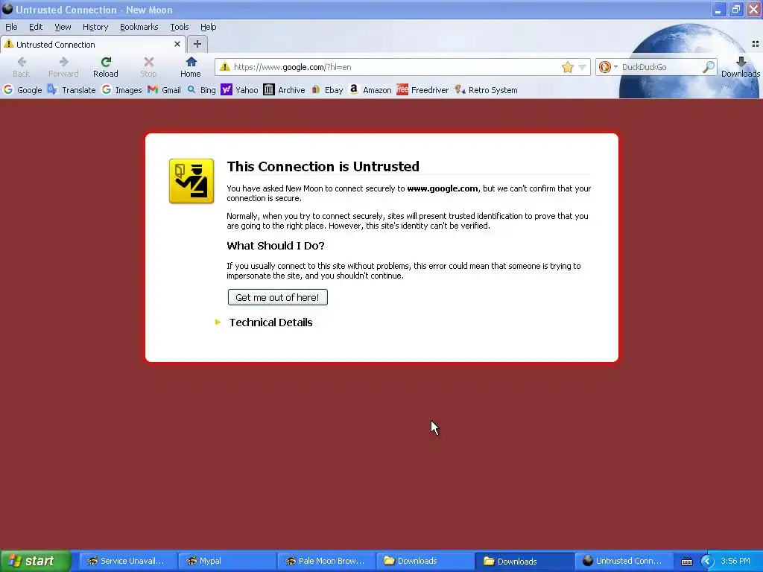Open the Windows start menu
The width and height of the screenshot is (763, 572).
click(x=36, y=561)
